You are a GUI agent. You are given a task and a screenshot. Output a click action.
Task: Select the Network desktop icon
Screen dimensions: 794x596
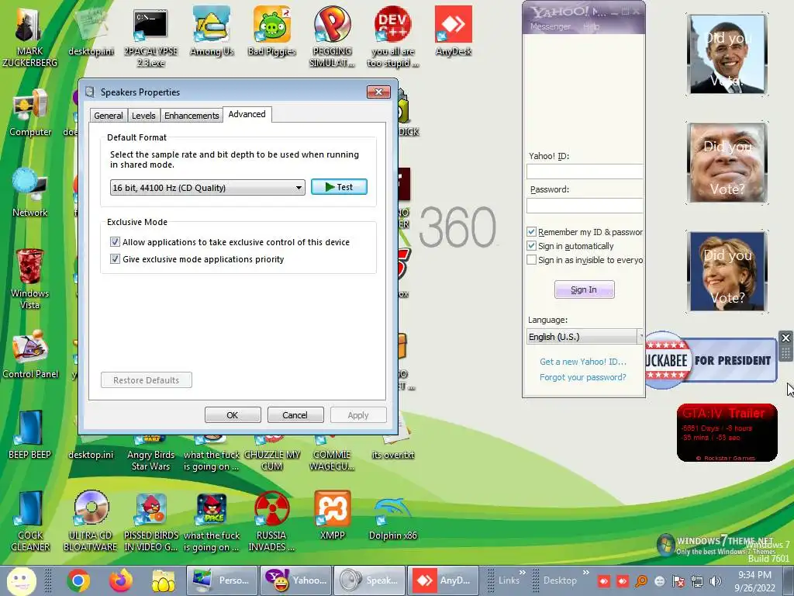point(30,192)
